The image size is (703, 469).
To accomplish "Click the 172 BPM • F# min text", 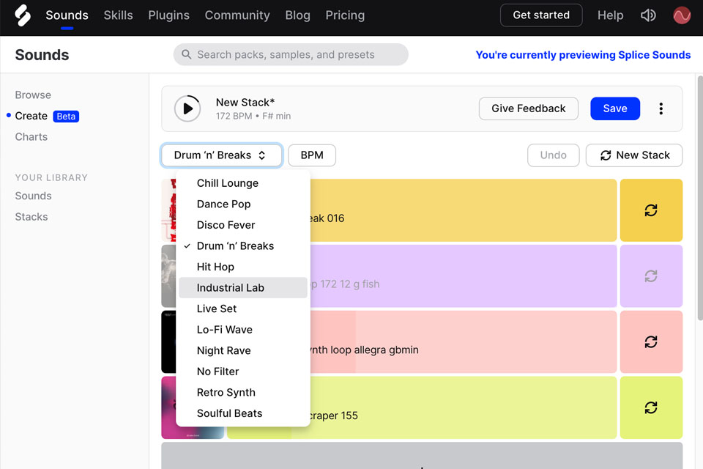I will (x=253, y=117).
